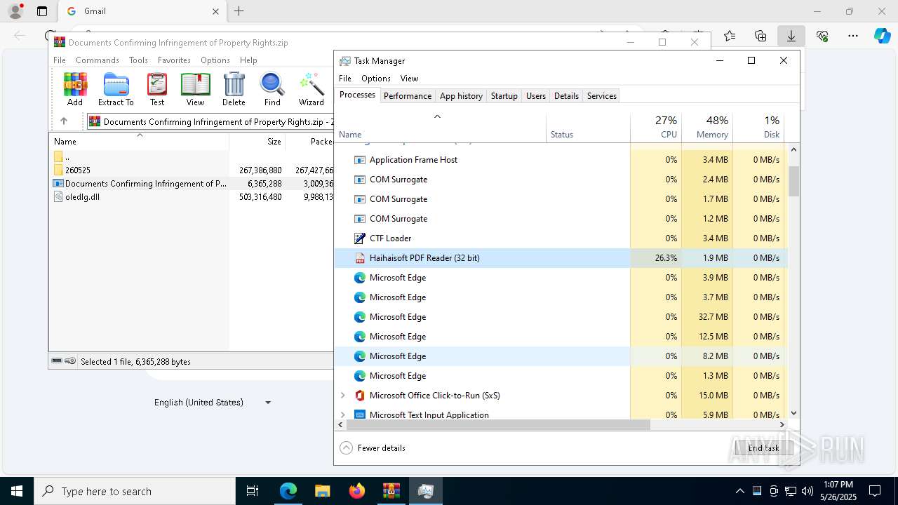898x505 pixels.
Task: Open Task Manager Options menu
Action: [376, 79]
